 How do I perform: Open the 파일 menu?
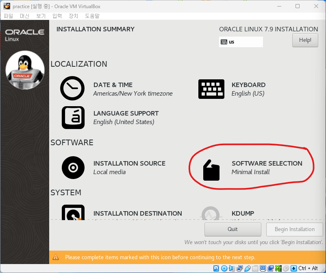pos(8,16)
